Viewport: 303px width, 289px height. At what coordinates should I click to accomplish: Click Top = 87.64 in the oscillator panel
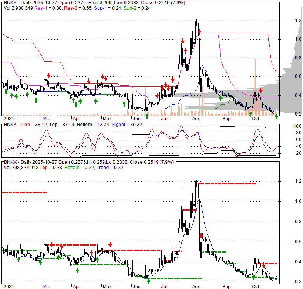coord(62,125)
